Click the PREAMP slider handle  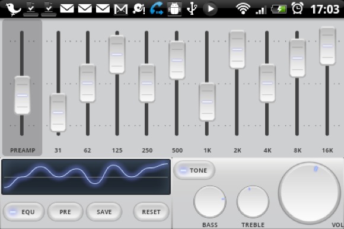coord(22,96)
